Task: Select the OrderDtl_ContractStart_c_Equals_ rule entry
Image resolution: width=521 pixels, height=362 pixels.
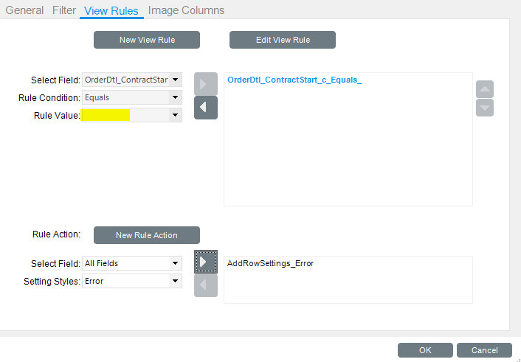Action: click(x=294, y=80)
